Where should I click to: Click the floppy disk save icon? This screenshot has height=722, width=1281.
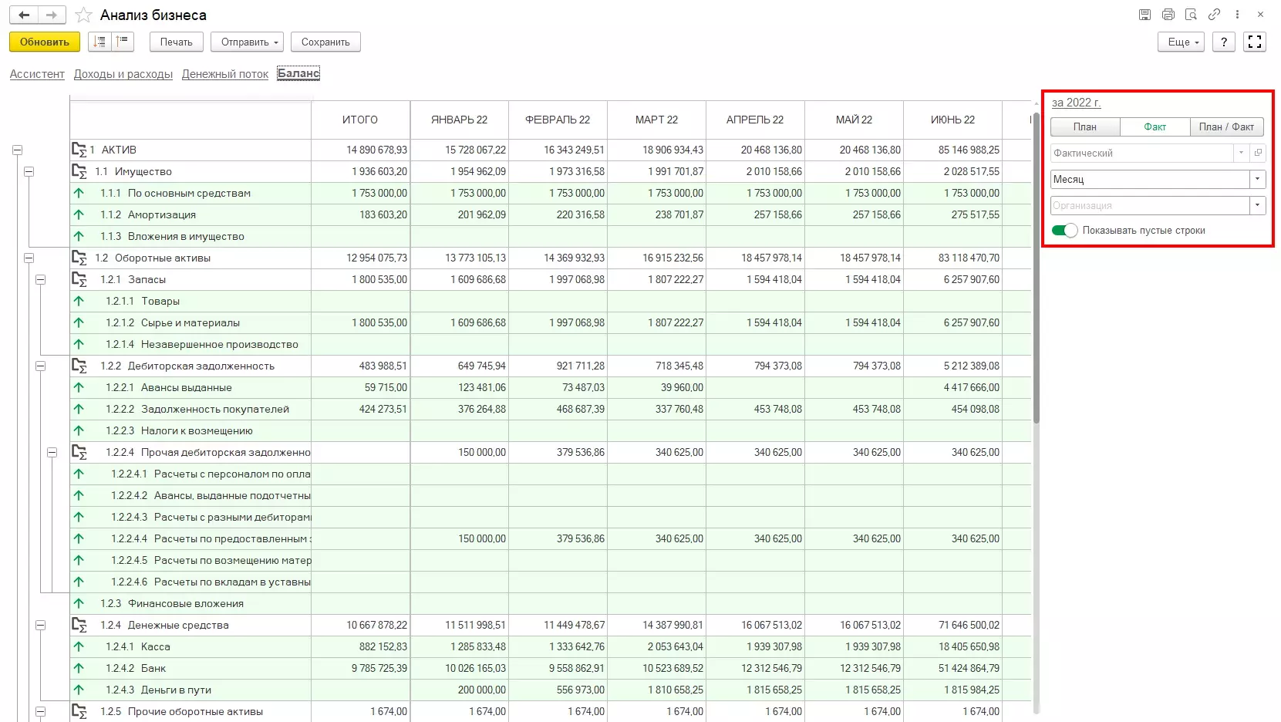click(1144, 15)
